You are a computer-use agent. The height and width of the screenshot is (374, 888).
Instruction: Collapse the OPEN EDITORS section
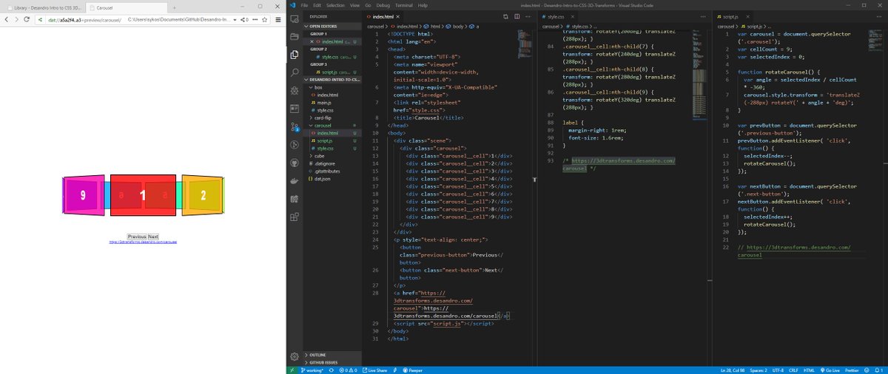click(x=333, y=27)
